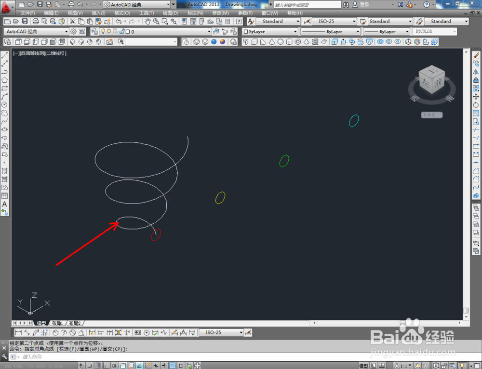Select the Multiline Text tool
The width and height of the screenshot is (482, 369).
tap(5, 204)
